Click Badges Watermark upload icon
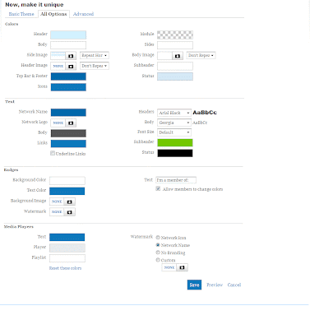 [70, 212]
